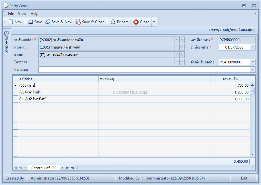Click the document number PCP58090001 field
This screenshot has width=261, height=185.
[x=237, y=40]
